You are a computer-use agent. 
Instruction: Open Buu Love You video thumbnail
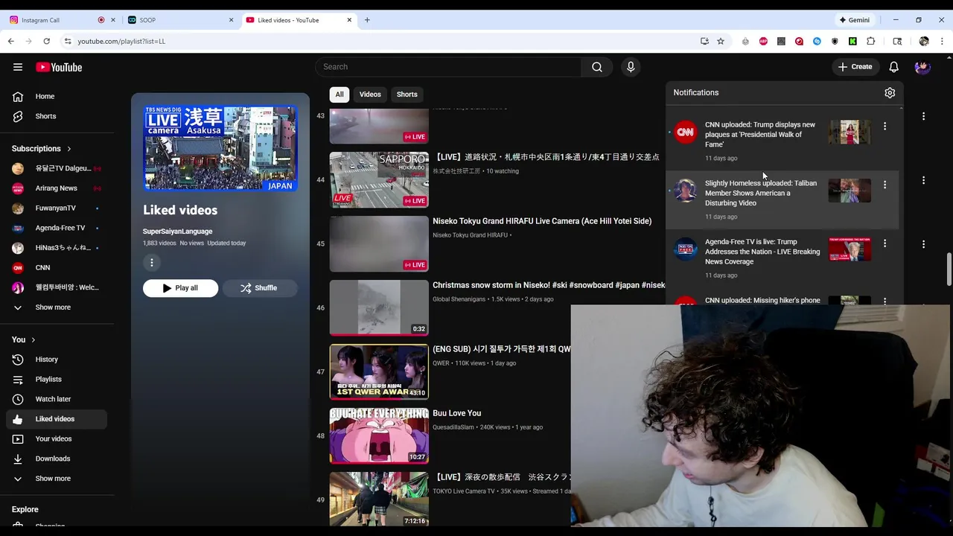tap(379, 436)
